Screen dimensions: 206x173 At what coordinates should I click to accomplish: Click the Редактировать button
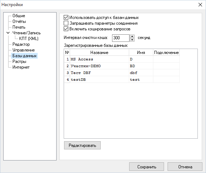[x=83, y=145]
